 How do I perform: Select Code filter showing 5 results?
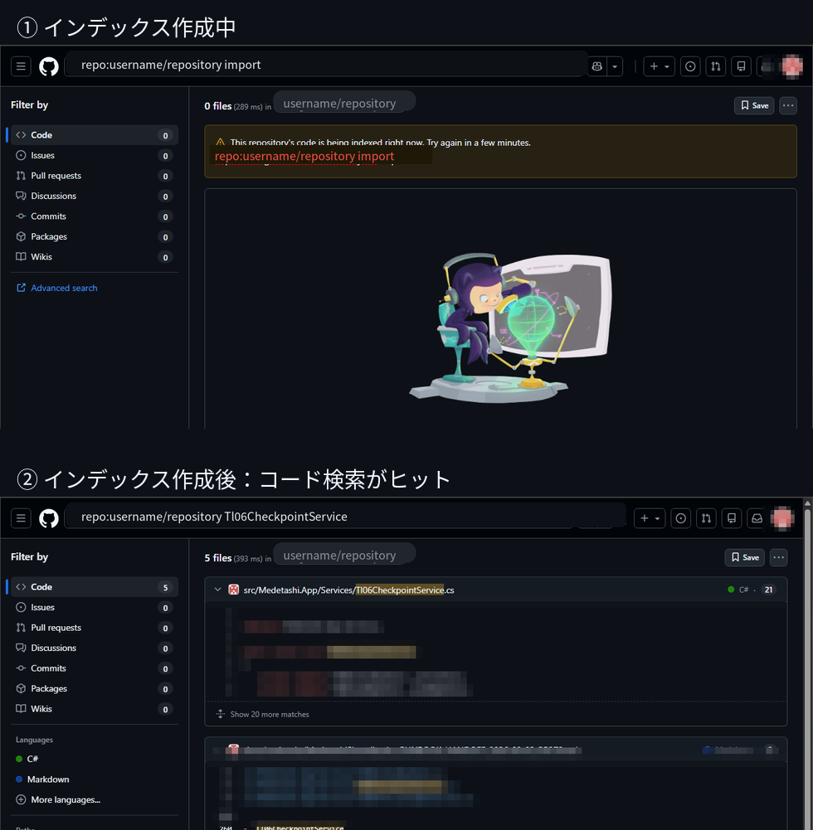tap(95, 587)
